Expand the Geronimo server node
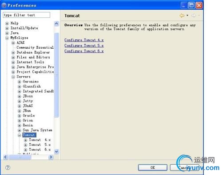Viewport: 222px width, 175px height. click(x=19, y=82)
